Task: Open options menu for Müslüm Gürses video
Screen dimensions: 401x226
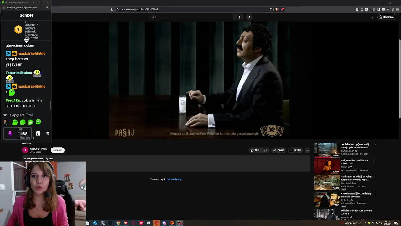Action: click(x=375, y=211)
